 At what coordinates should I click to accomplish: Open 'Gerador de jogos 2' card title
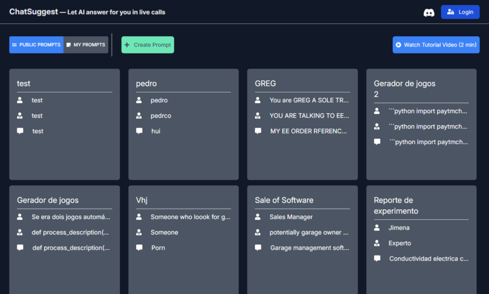point(404,89)
